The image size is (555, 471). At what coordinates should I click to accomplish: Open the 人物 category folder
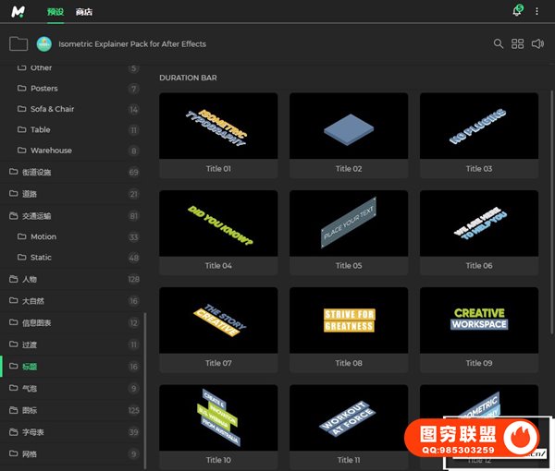click(x=29, y=279)
